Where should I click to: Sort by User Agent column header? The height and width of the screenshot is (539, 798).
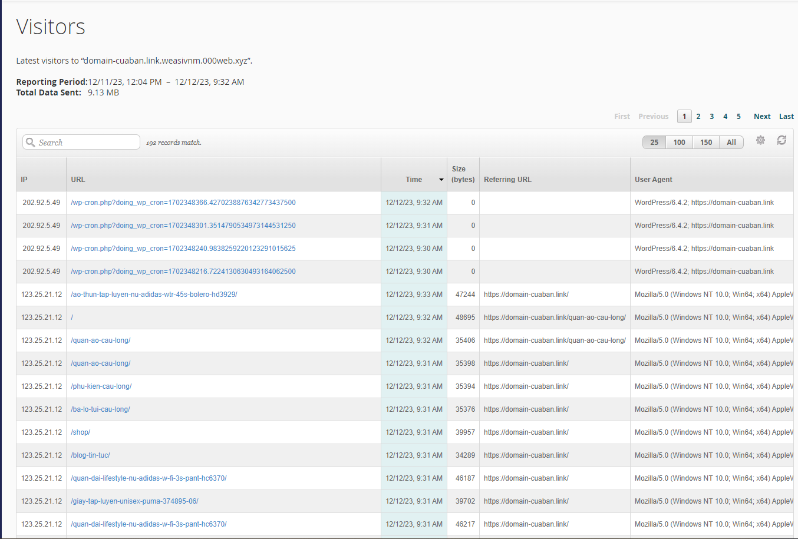(654, 180)
